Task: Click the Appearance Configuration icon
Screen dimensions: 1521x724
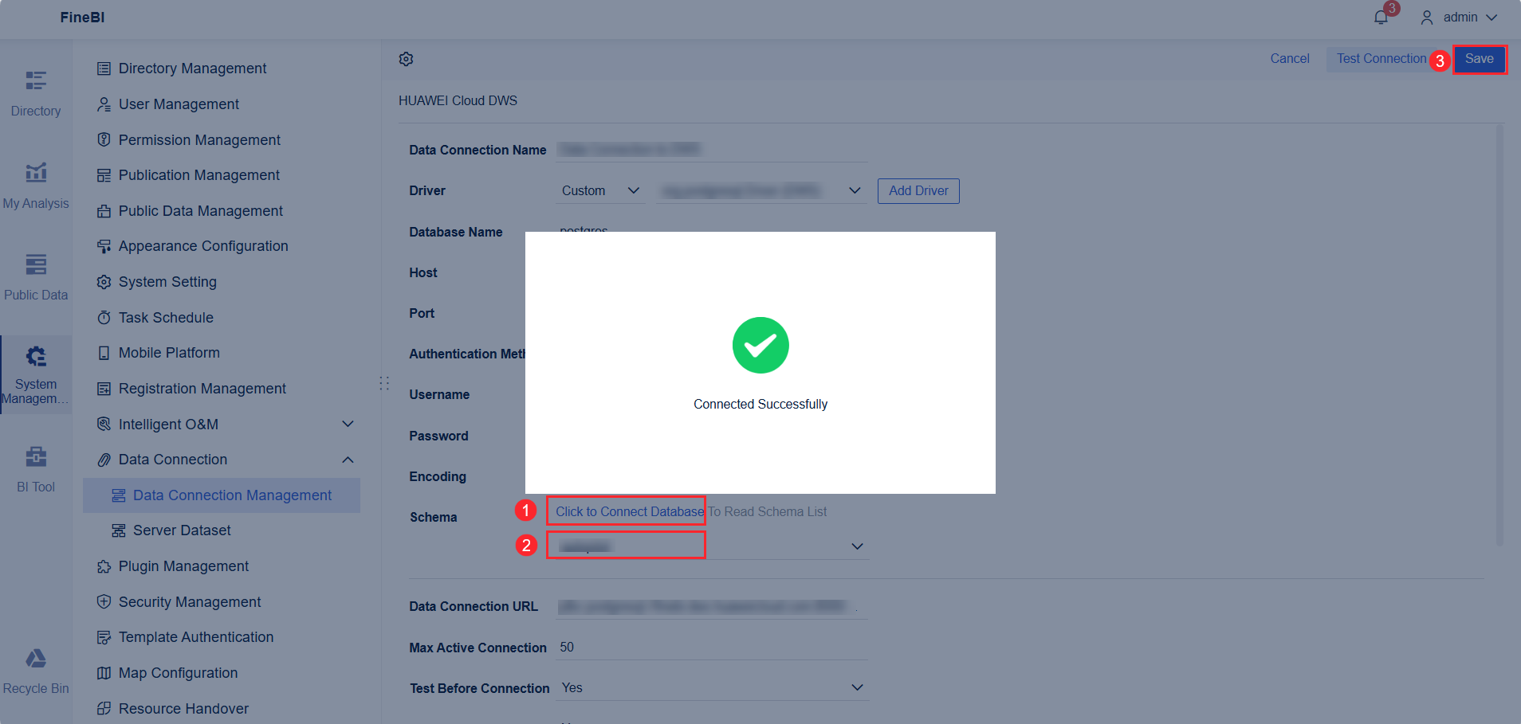Action: tap(104, 246)
